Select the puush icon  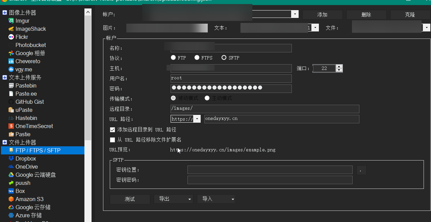[x=11, y=183]
